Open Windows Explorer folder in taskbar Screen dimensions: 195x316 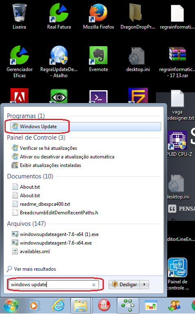point(81,306)
